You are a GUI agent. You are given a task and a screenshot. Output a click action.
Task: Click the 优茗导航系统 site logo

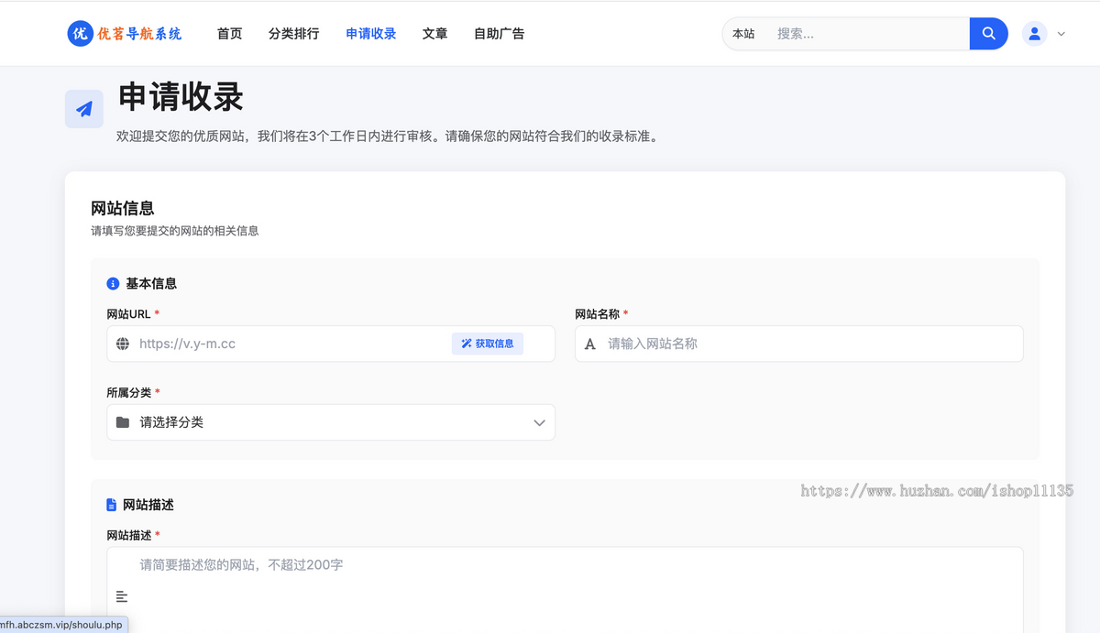(125, 34)
